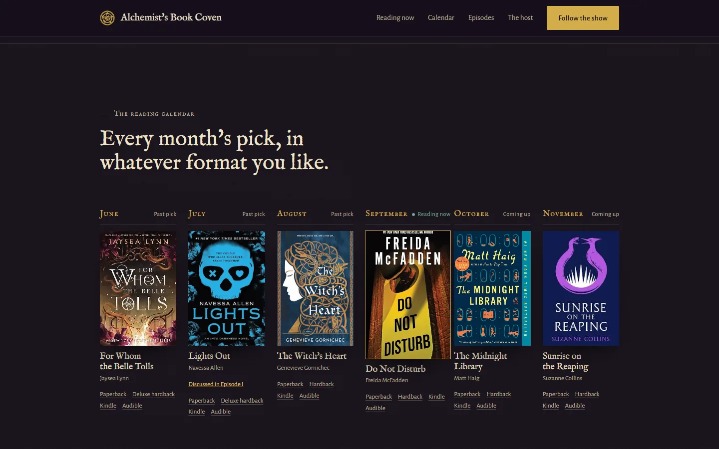Select Hardback for Do Not Disturb

(x=410, y=397)
